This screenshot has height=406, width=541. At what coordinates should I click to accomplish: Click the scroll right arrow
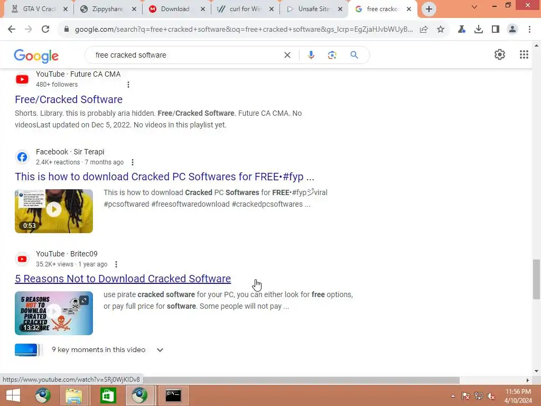click(527, 380)
